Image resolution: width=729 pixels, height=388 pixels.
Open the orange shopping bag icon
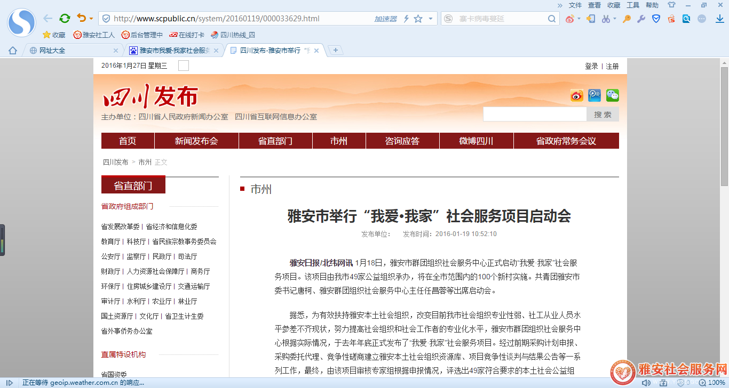tap(671, 19)
